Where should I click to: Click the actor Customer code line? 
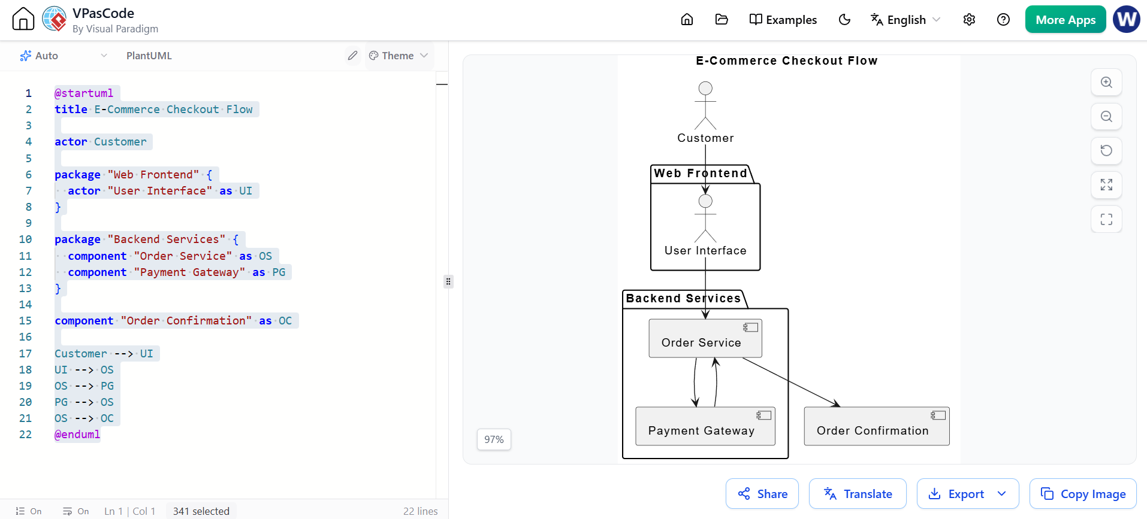[101, 142]
